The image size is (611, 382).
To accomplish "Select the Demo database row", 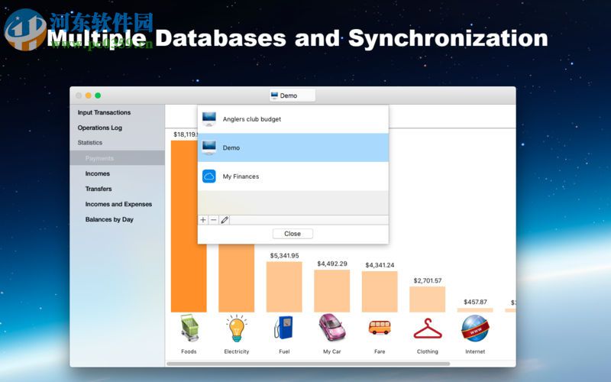I will (x=293, y=147).
